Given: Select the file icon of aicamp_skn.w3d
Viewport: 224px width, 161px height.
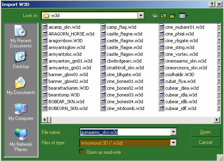Looking at the screenshot, I should (x=45, y=27).
